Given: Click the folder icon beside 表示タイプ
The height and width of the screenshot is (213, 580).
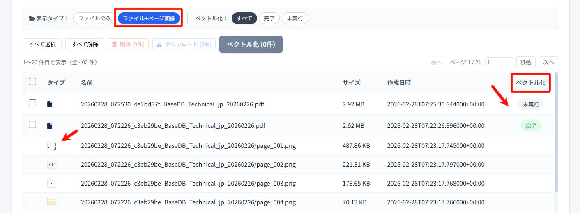Looking at the screenshot, I should click(32, 18).
